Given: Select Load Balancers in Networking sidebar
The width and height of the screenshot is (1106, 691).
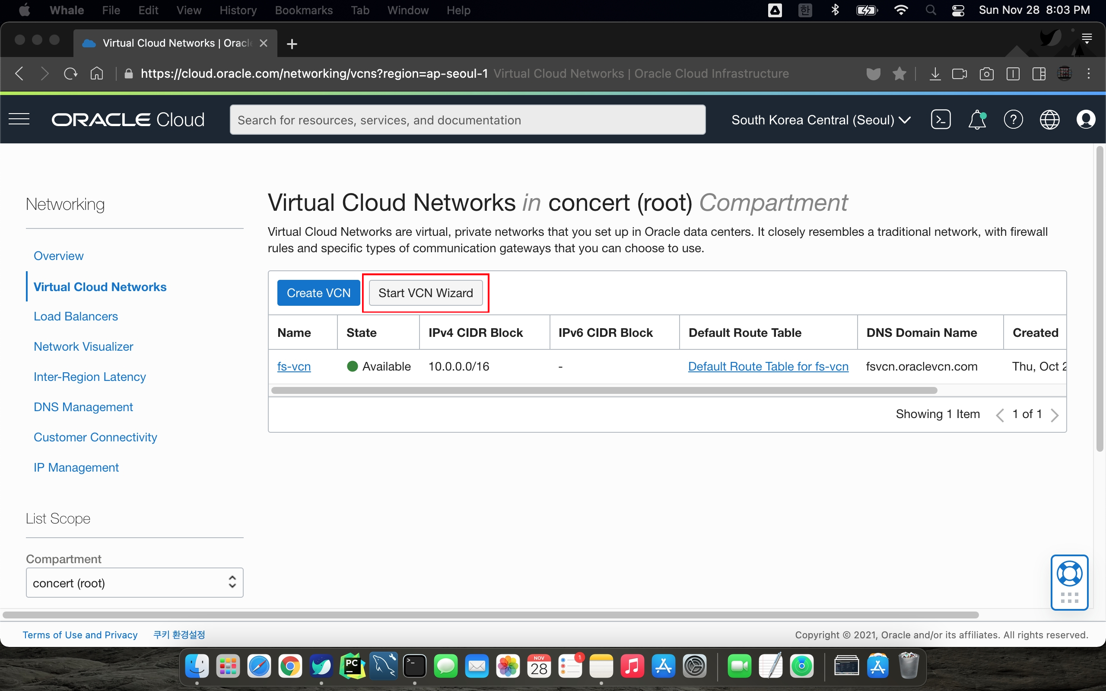Looking at the screenshot, I should pyautogui.click(x=76, y=316).
